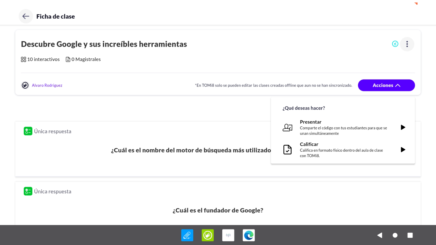The width and height of the screenshot is (436, 245).
Task: Open the question about Google's founder
Action: [x=218, y=210]
